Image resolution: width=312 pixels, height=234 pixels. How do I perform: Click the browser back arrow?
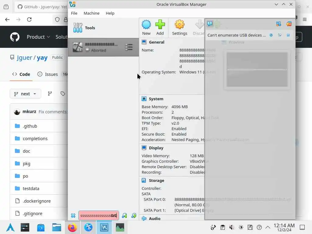pyautogui.click(x=7, y=19)
